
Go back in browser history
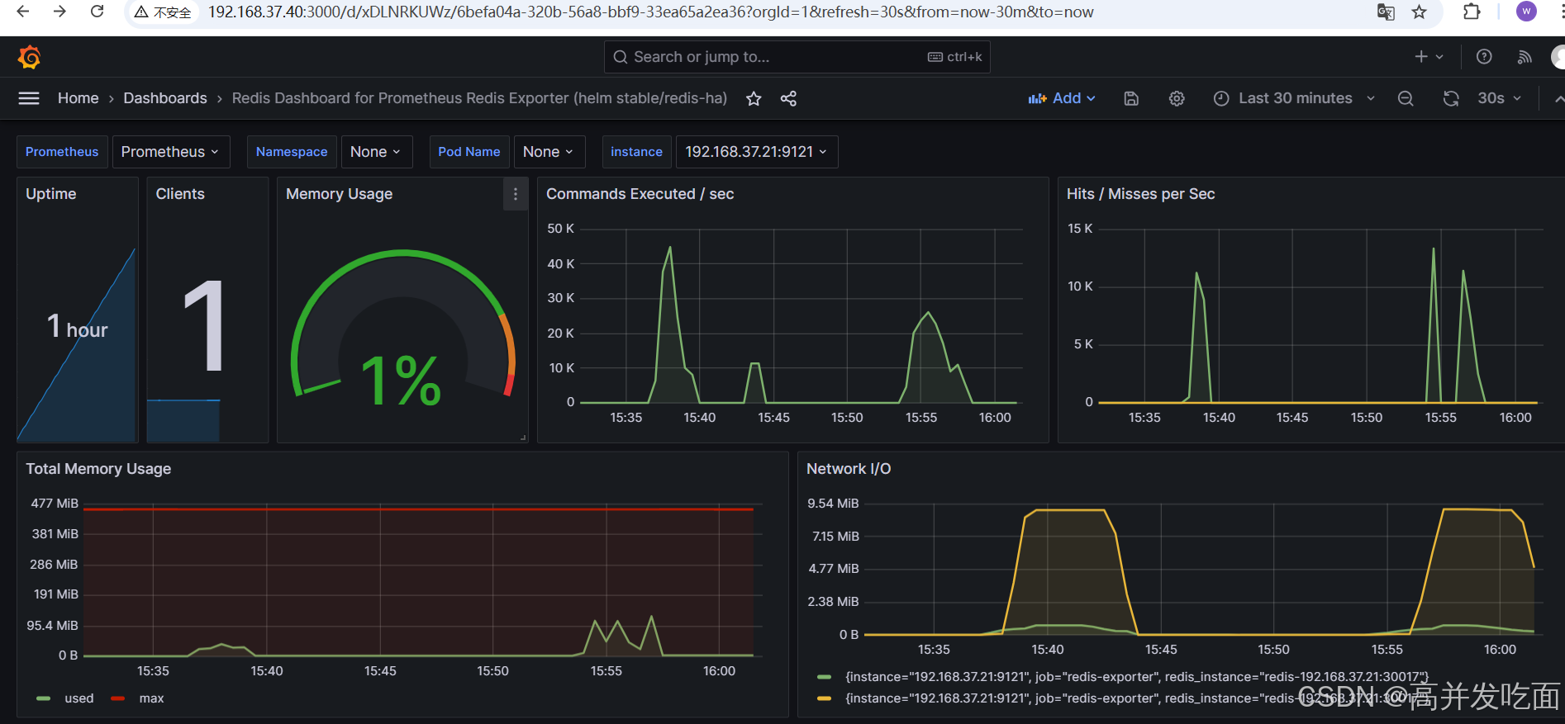[x=23, y=12]
